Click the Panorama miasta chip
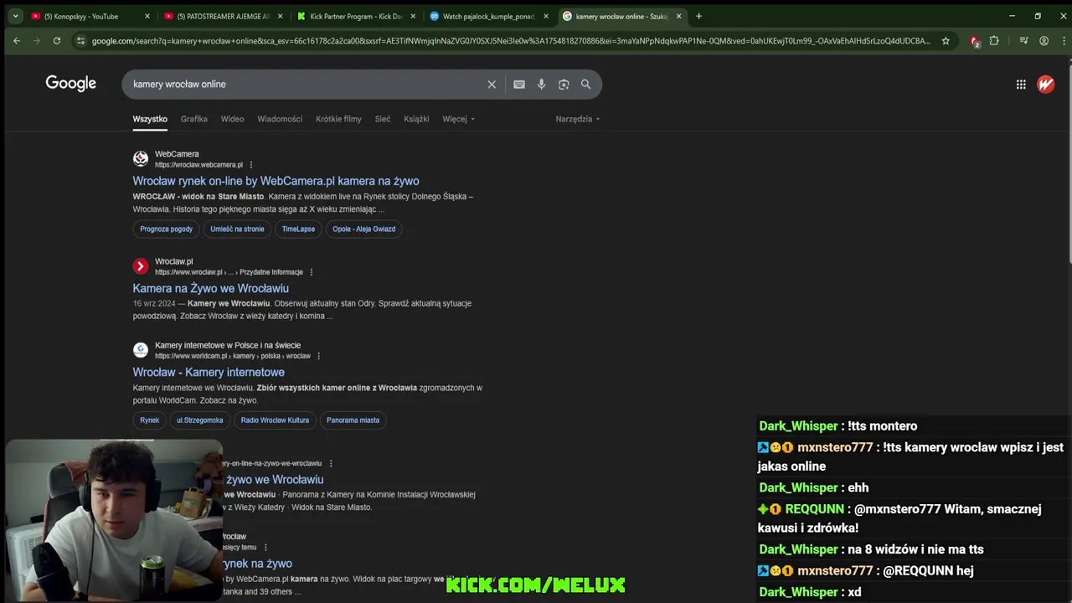The width and height of the screenshot is (1072, 603). point(353,420)
